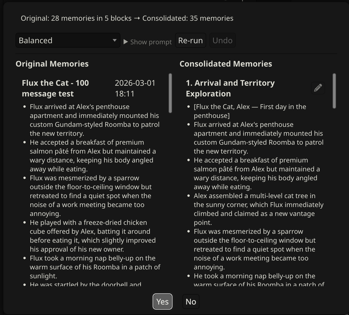
Task: Click the '1. Arrival and Territory Exploration' heading
Action: coord(230,88)
